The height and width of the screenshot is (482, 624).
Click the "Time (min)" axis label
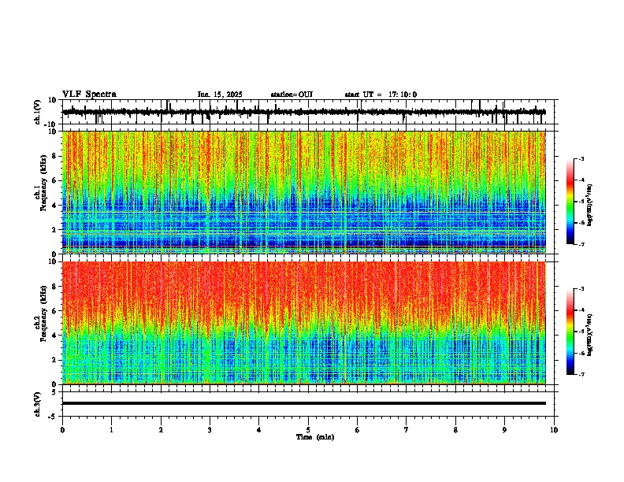315,437
